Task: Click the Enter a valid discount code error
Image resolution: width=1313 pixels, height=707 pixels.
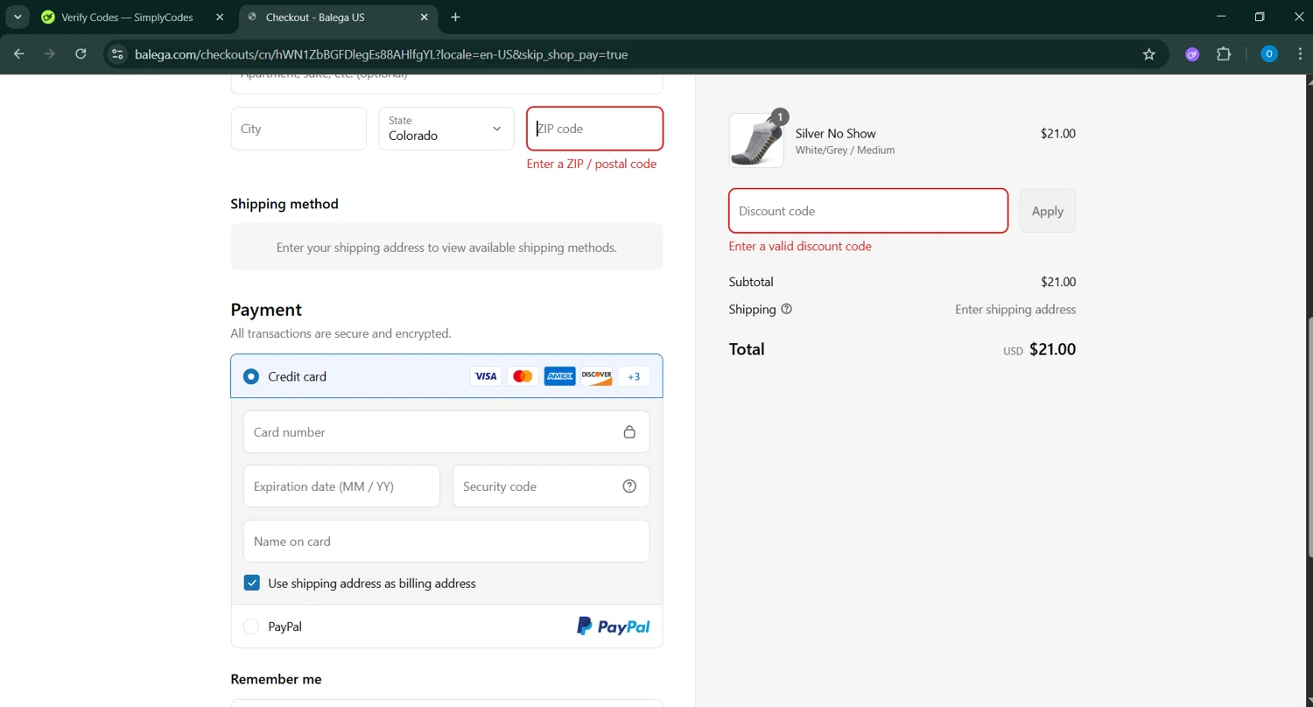Action: 800,247
